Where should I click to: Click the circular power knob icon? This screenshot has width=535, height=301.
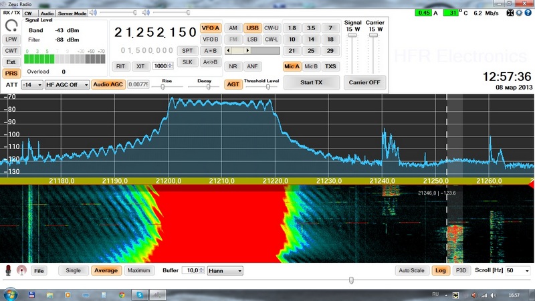pos(11,26)
